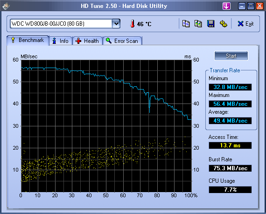
Task: Open the Health tab
Action: tap(87, 41)
